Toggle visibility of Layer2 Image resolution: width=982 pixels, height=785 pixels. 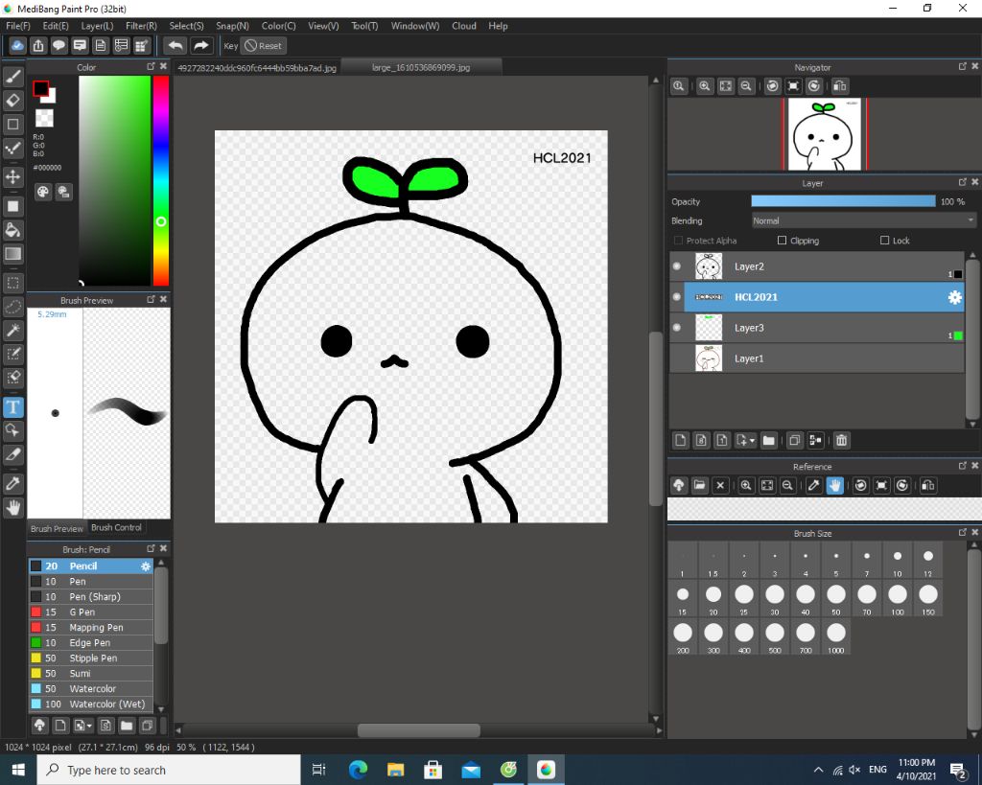(677, 266)
